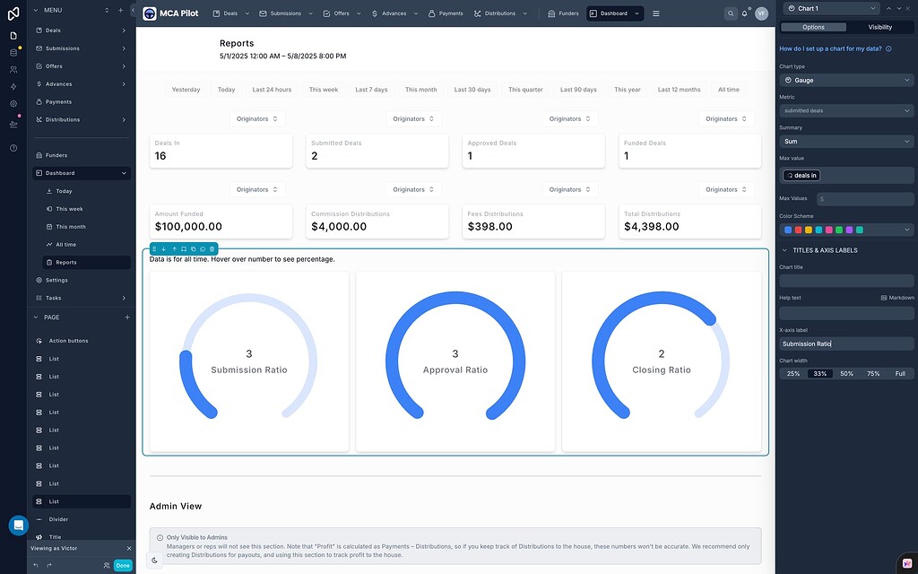Open search with the magnifier icon
This screenshot has width=918, height=574.
click(732, 13)
